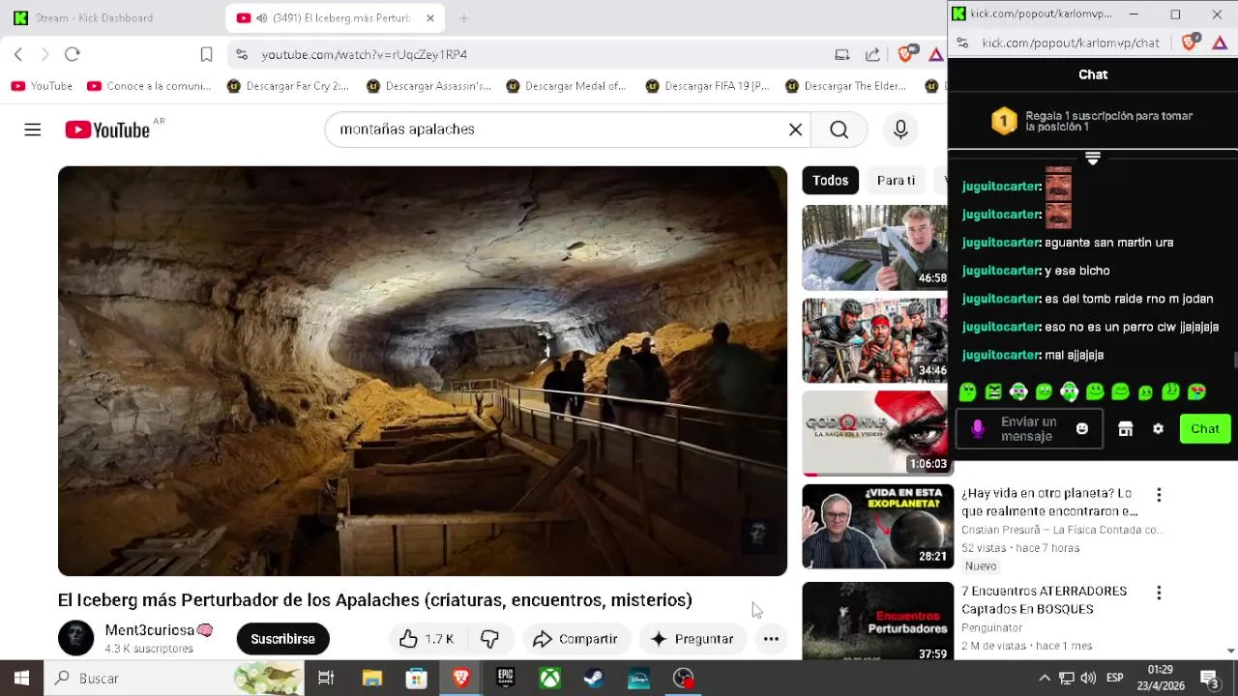Click the Kick popout chat address bar
This screenshot has height=696, width=1238.
pyautogui.click(x=1071, y=43)
